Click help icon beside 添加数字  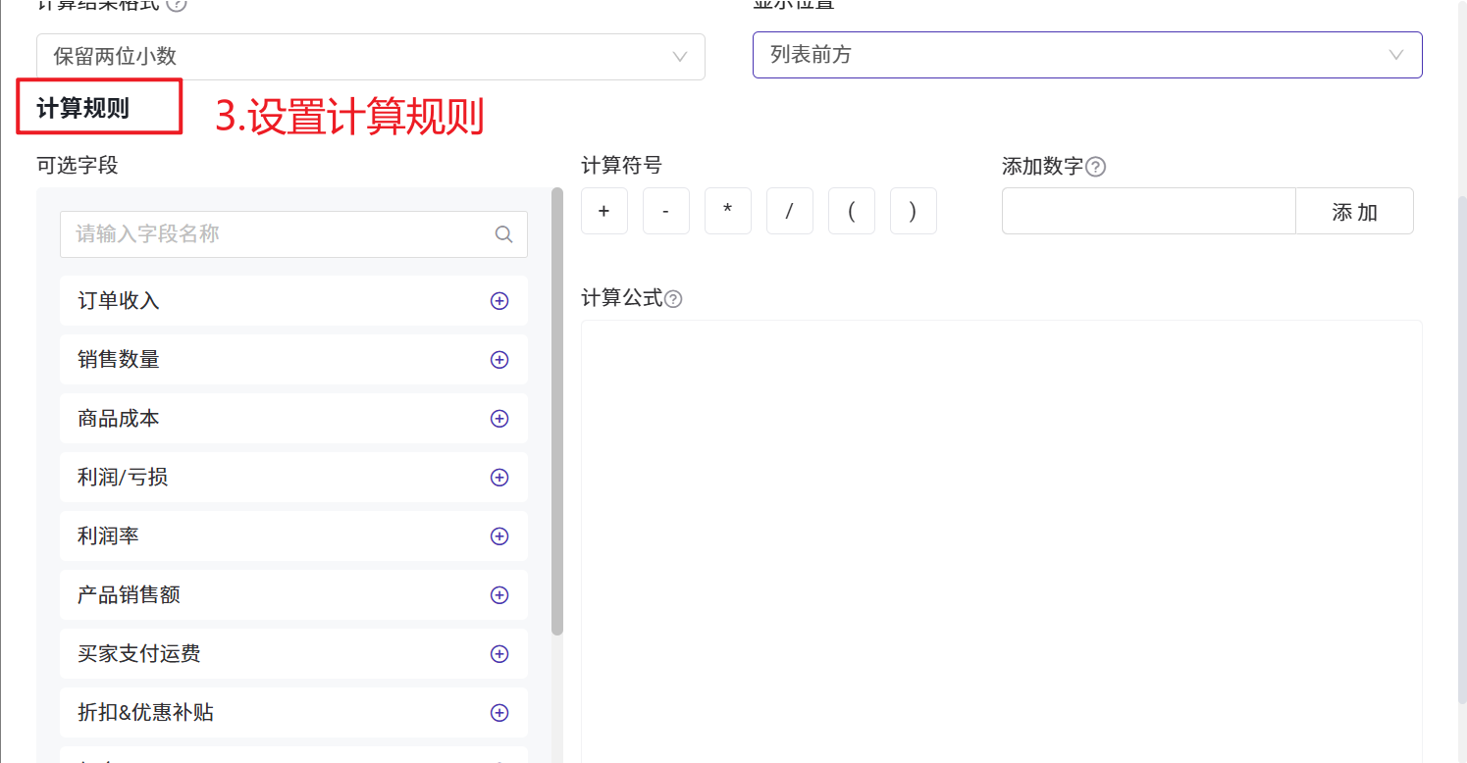pos(1096,167)
